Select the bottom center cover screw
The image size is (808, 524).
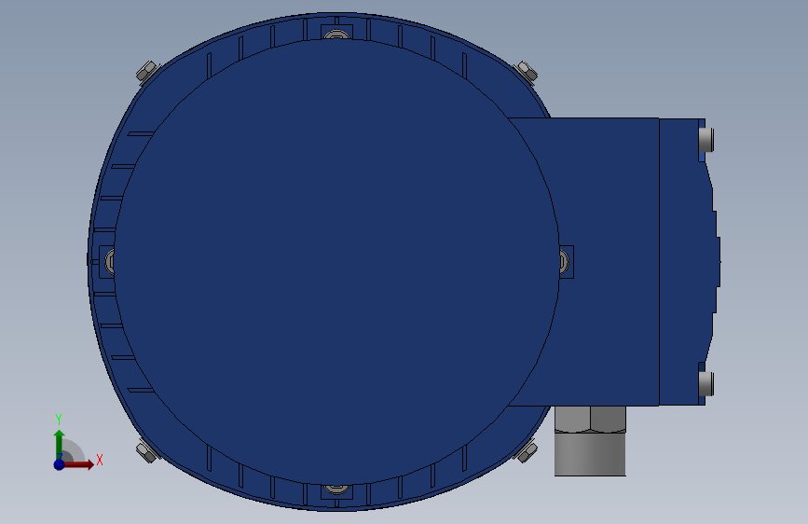pyautogui.click(x=336, y=489)
